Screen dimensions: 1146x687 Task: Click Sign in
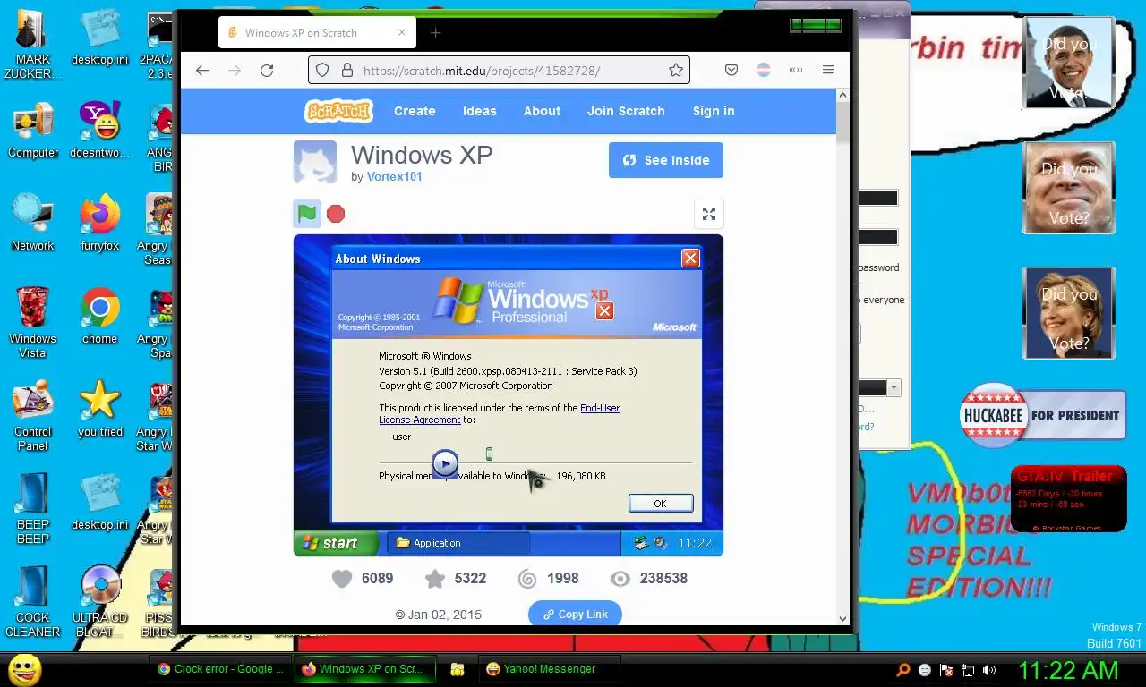714,111
